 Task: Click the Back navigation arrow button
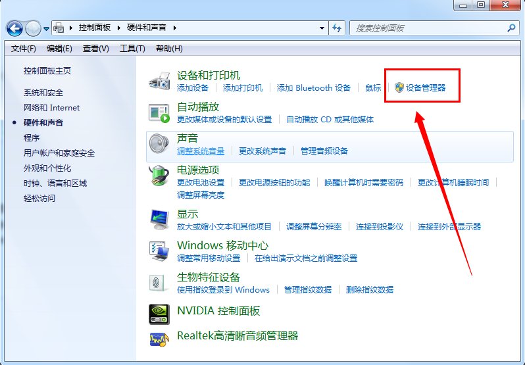(14, 28)
